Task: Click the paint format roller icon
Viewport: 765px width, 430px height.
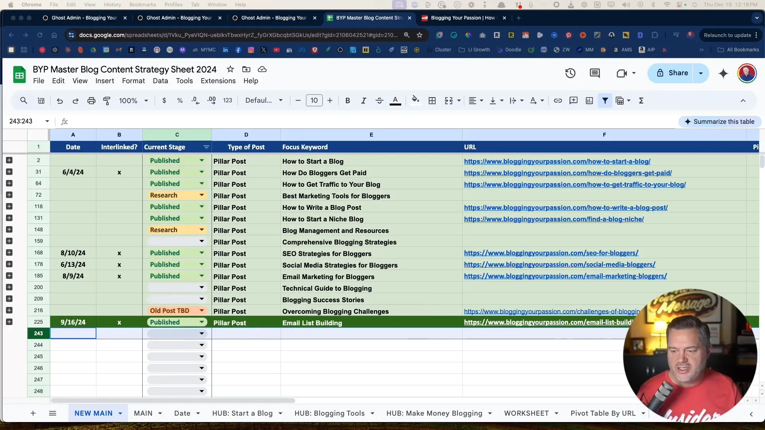Action: pyautogui.click(x=107, y=101)
